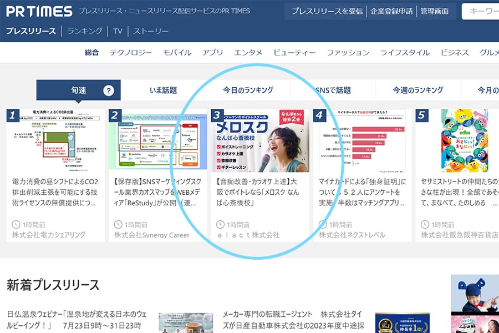This screenshot has height=333, width=499.
Task: Click company name 株式会社Synergy Career
Action: point(152,235)
